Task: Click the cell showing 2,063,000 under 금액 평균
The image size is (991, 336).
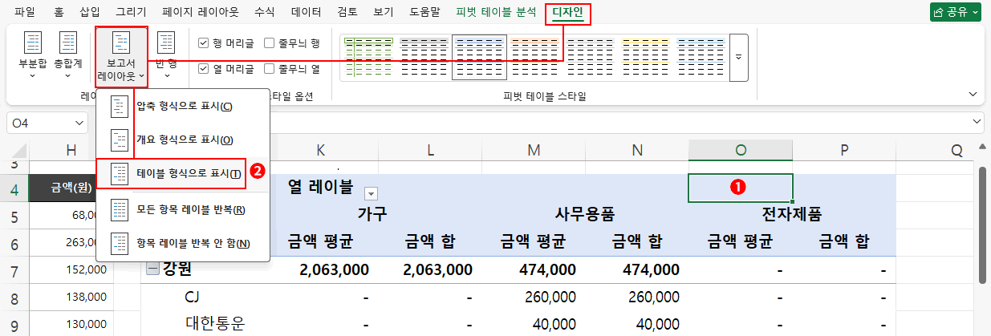Action: click(x=334, y=270)
